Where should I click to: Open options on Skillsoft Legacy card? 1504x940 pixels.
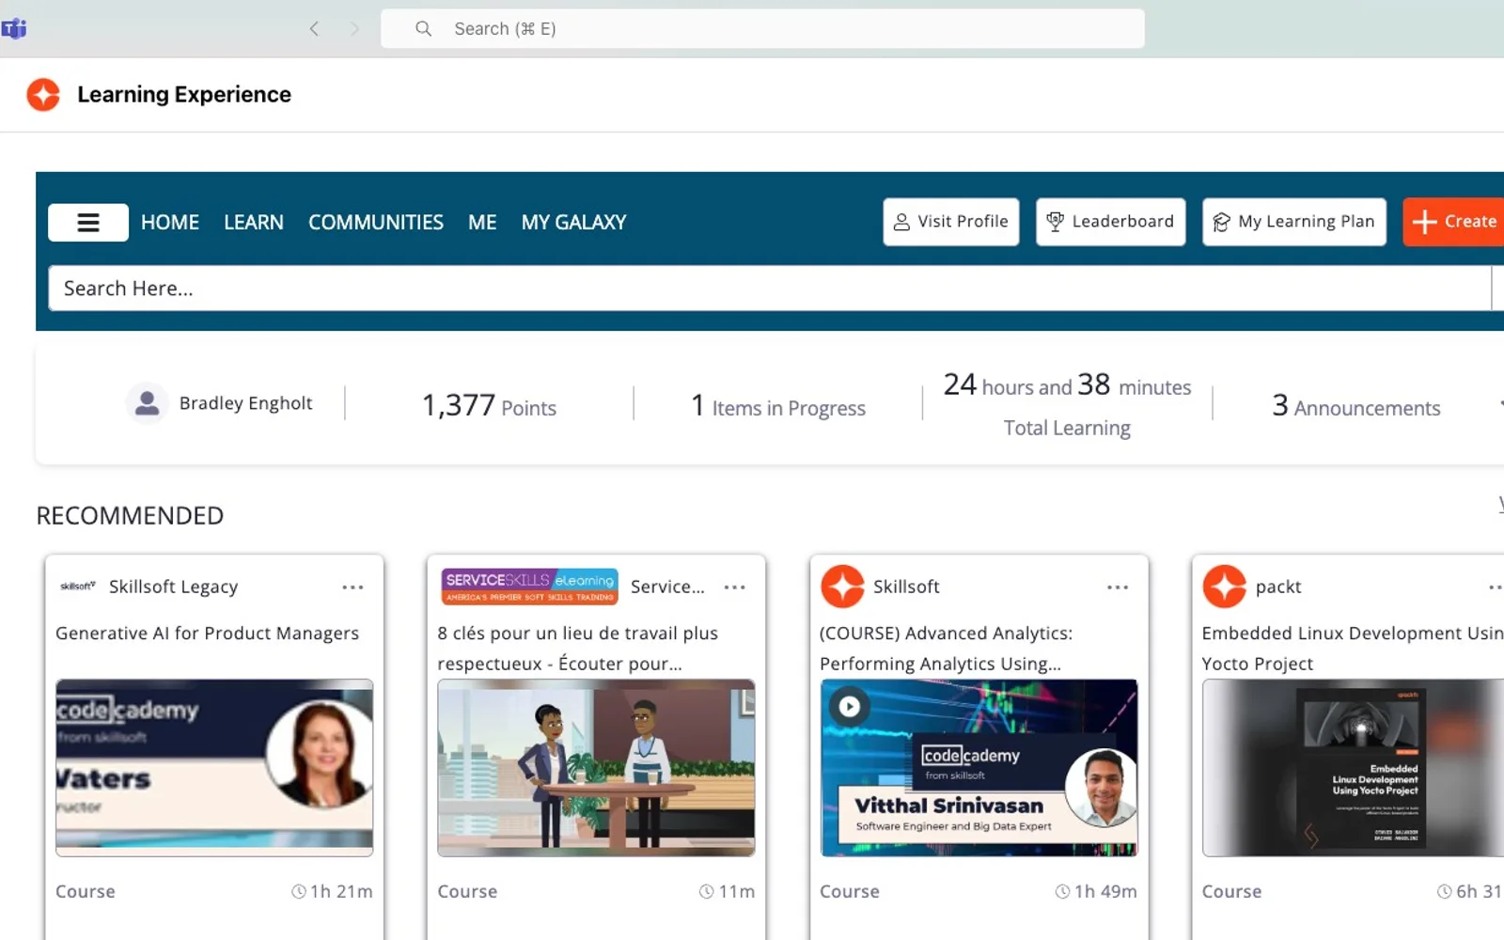[x=352, y=587]
